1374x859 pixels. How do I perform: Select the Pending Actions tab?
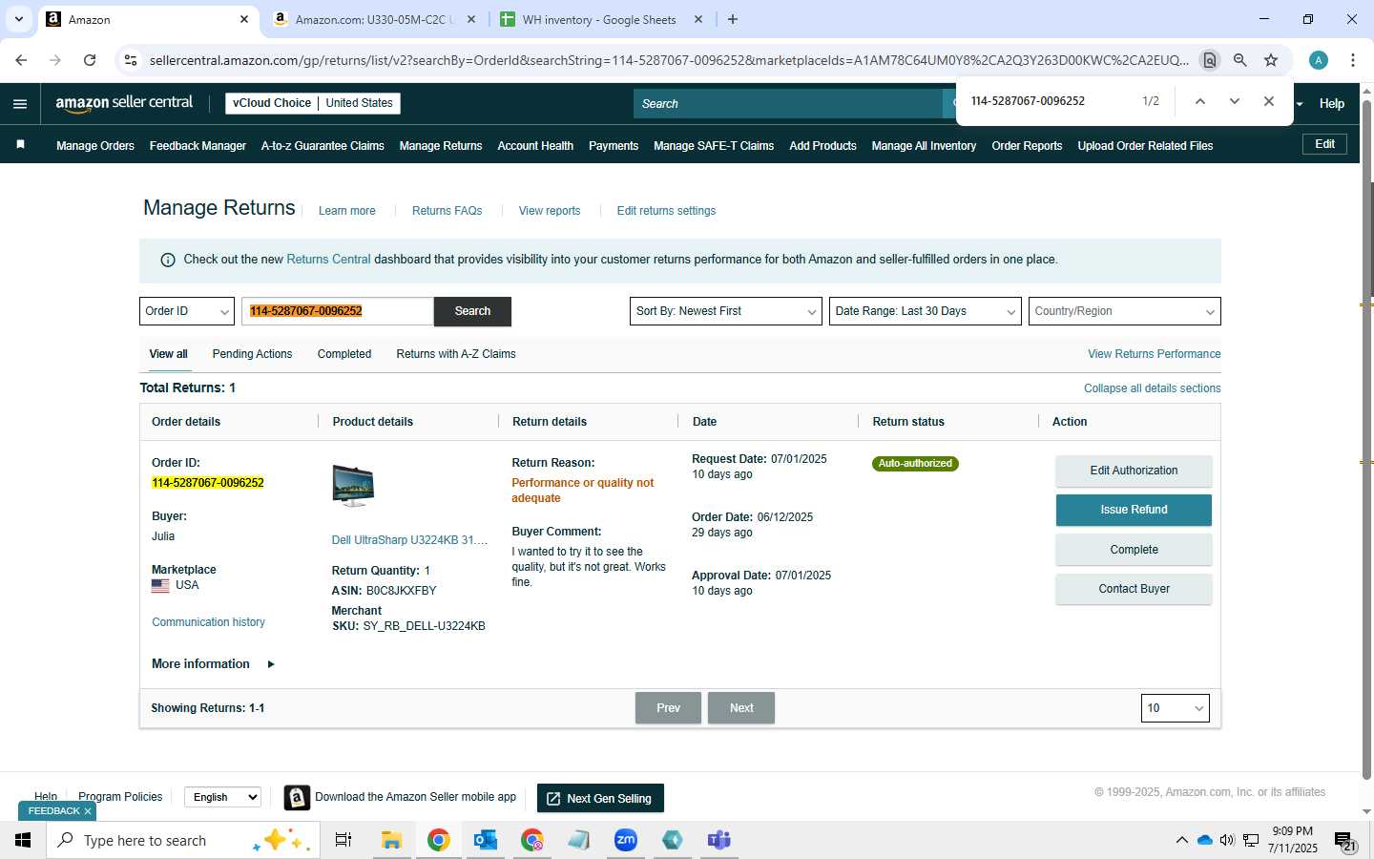tap(252, 354)
